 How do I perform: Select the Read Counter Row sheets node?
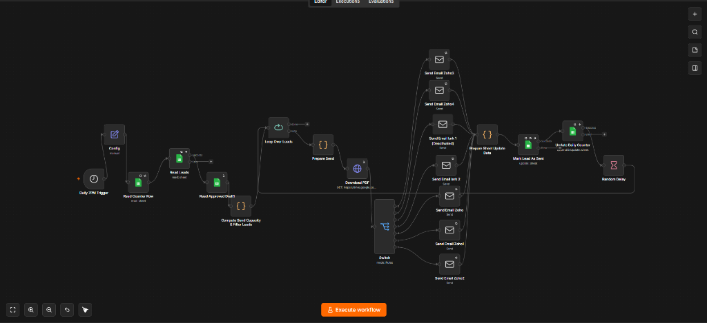(x=138, y=183)
